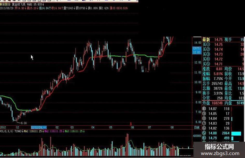Click the 振幅 7.75% amplitude value
This screenshot has width=245, height=158.
(218, 79)
